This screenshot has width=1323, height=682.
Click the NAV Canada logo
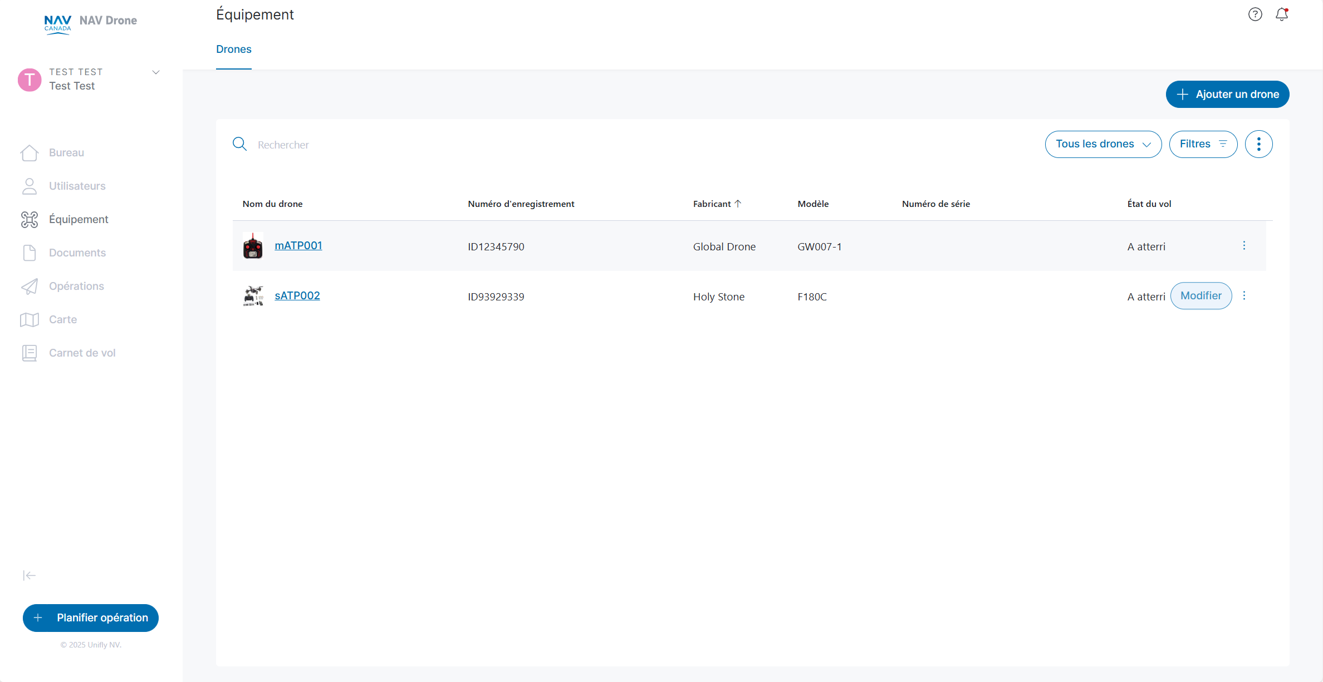pyautogui.click(x=58, y=24)
